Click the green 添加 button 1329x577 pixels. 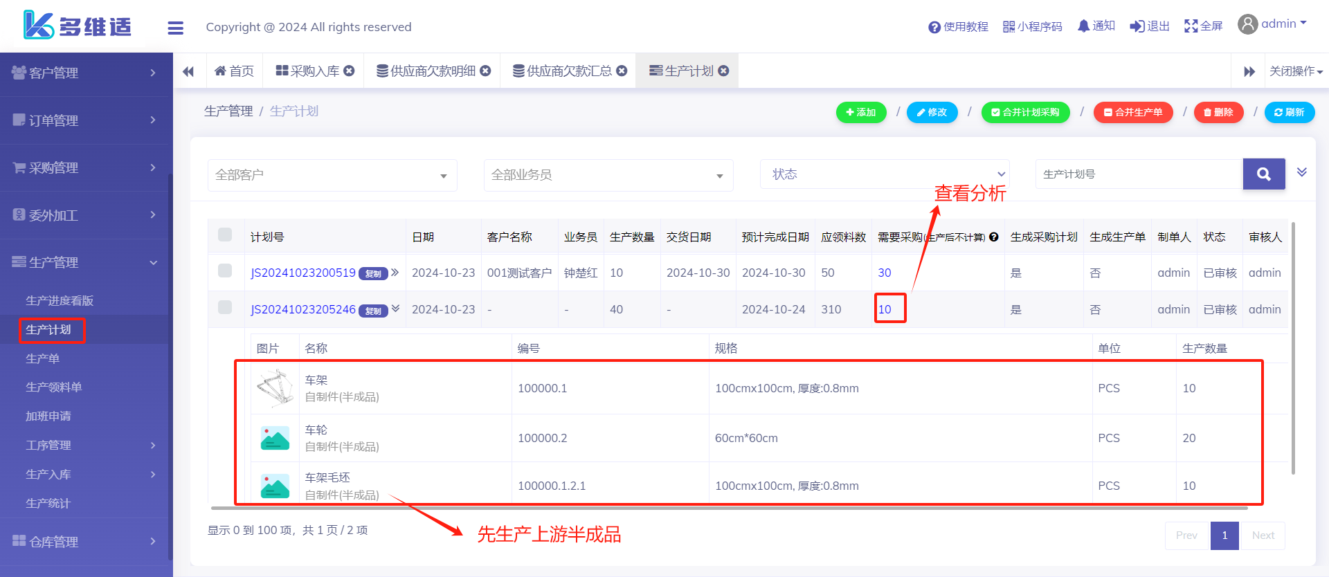tap(861, 112)
